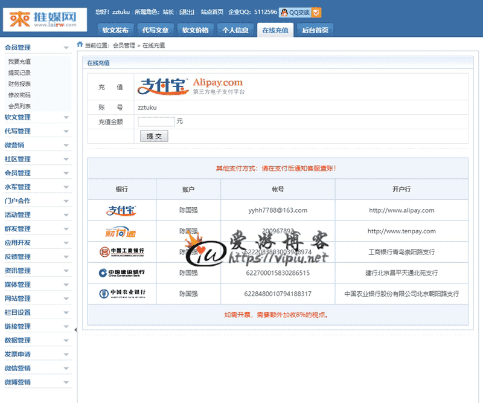The image size is (483, 403).
Task: Open 会员列表 in the sidebar
Action: [x=19, y=106]
